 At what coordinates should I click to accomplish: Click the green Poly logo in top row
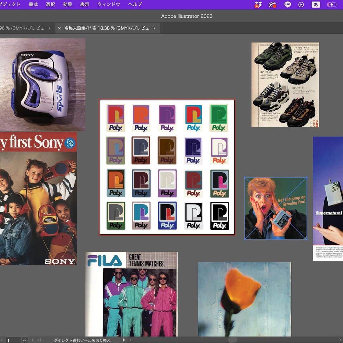coord(219,118)
